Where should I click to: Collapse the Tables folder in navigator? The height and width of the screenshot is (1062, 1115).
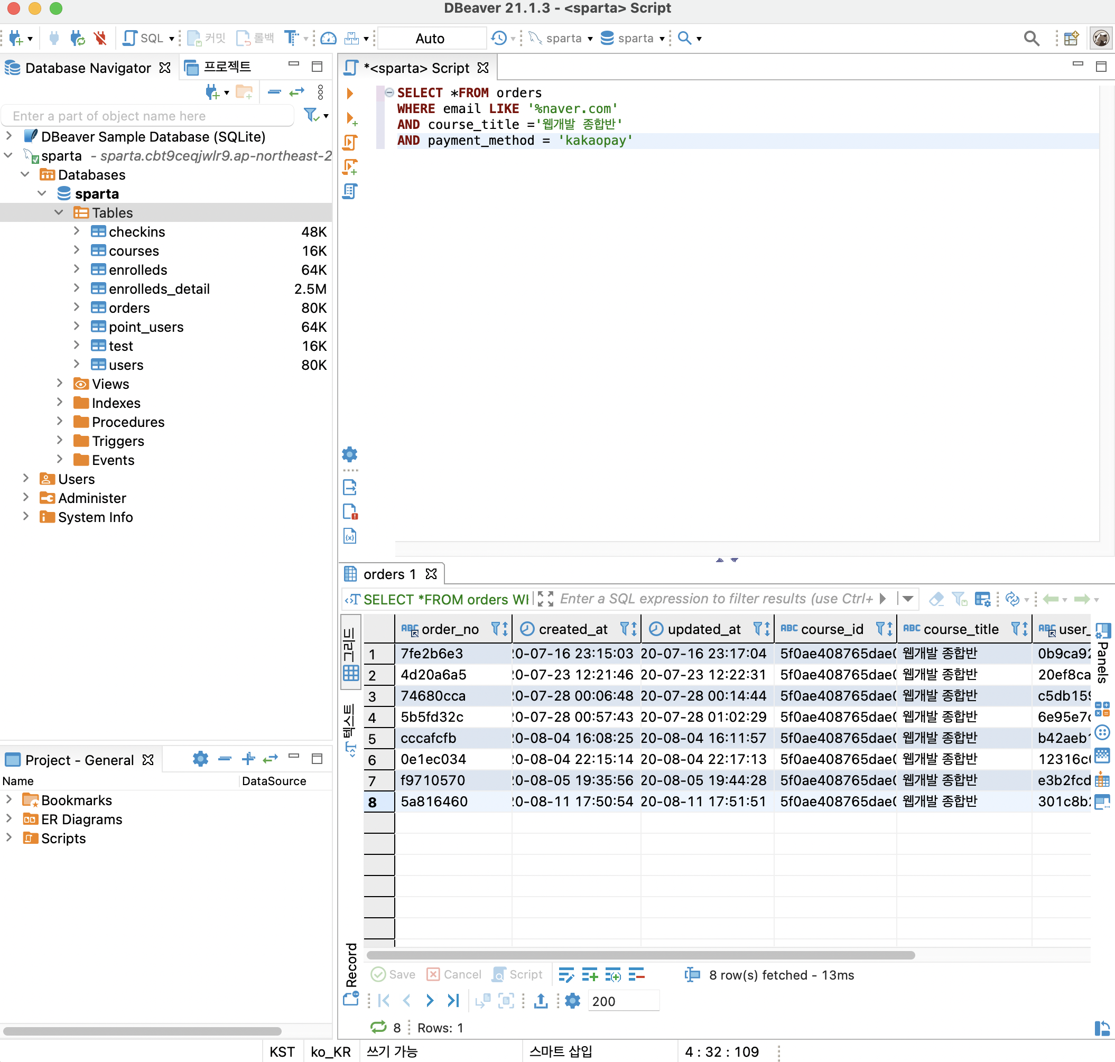(x=59, y=212)
